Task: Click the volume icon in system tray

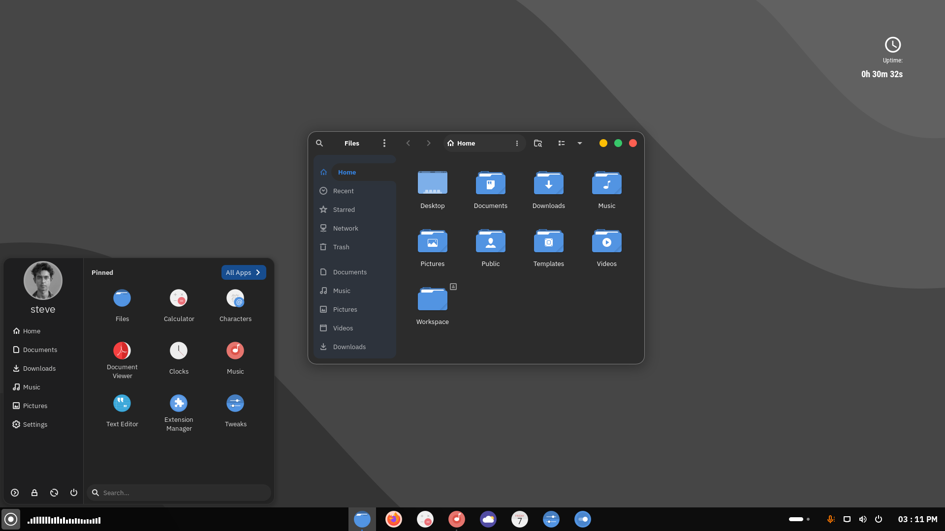Action: point(862,519)
